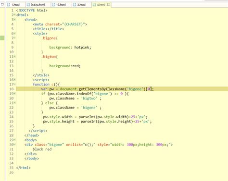
Task: Collapse the else block fold on line 21
Action: [14, 103]
